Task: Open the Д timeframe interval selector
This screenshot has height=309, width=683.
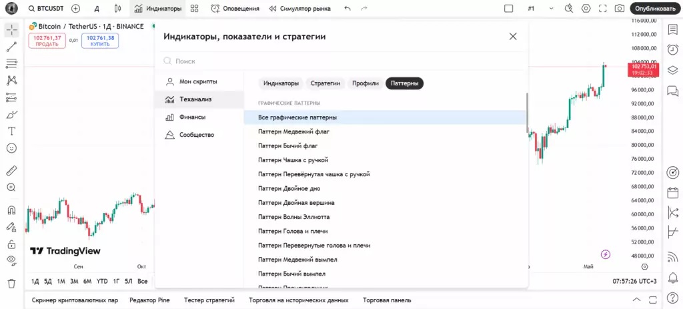Action: (x=97, y=8)
